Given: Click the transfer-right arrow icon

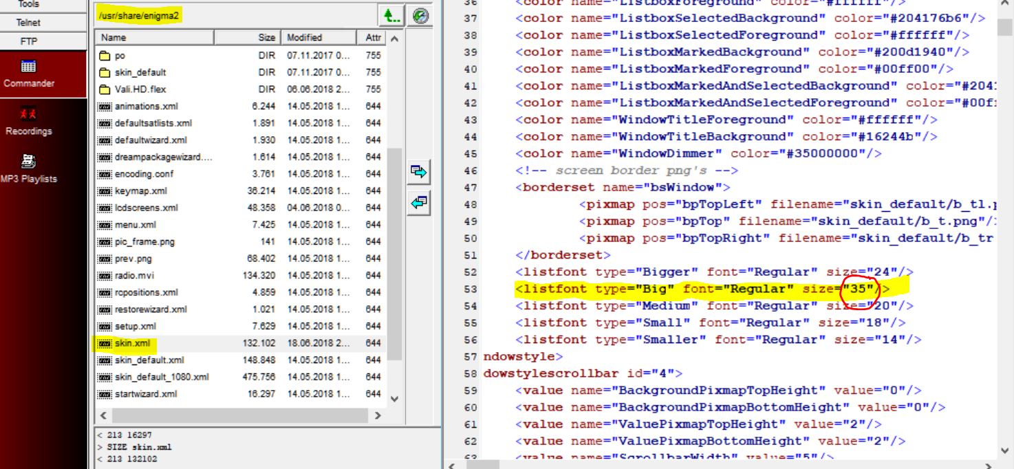Looking at the screenshot, I should [418, 172].
